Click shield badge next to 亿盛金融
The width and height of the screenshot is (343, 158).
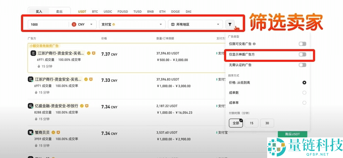coord(87,106)
